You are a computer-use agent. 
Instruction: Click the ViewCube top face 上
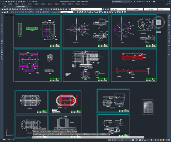coord(159,22)
